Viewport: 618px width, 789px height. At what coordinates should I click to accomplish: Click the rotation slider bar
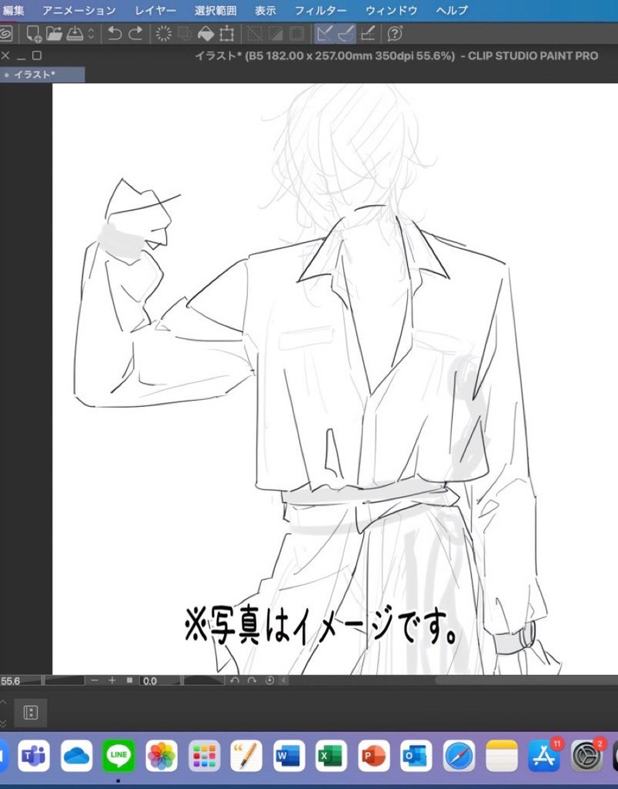[203, 681]
